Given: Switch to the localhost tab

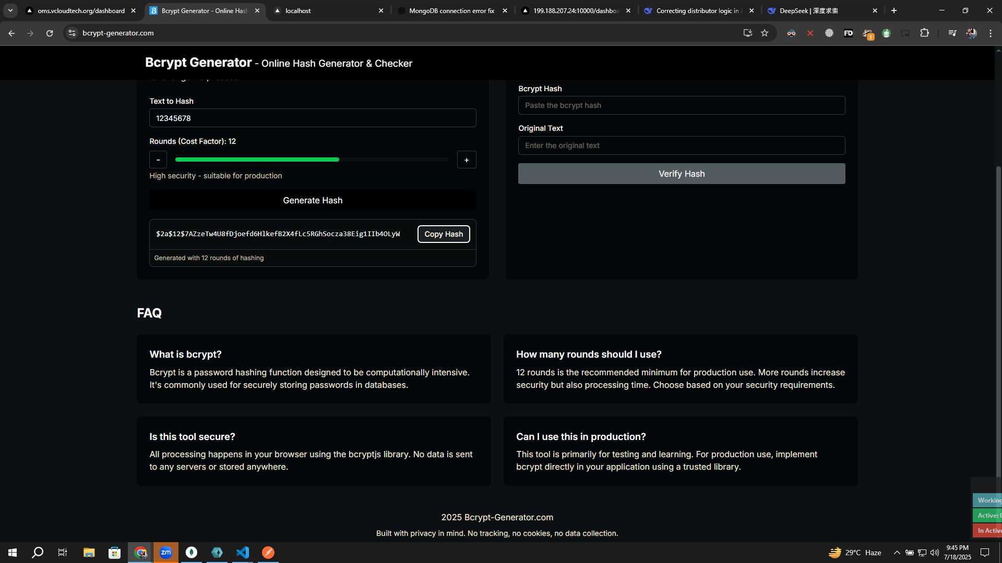Looking at the screenshot, I should pos(330,10).
